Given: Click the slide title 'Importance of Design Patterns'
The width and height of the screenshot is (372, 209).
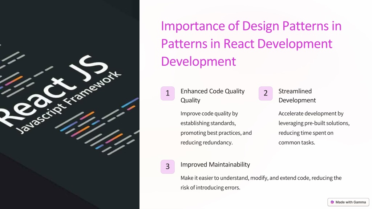Looking at the screenshot, I should tap(251, 44).
